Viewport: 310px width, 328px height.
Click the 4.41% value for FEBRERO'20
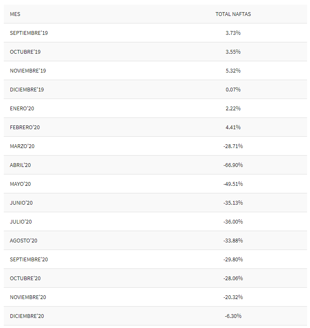(x=233, y=128)
